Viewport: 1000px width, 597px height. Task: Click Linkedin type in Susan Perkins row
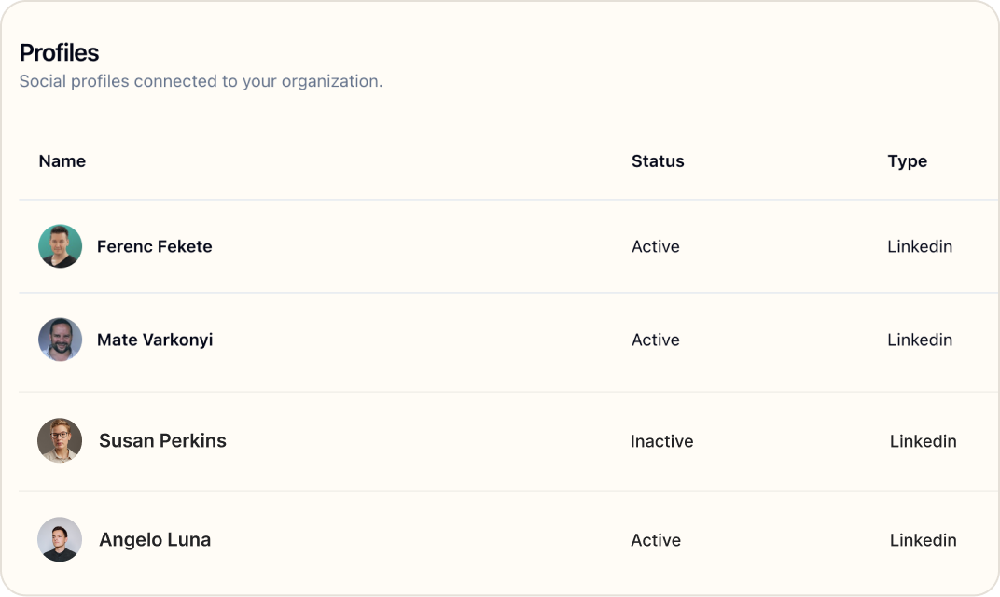(x=923, y=440)
